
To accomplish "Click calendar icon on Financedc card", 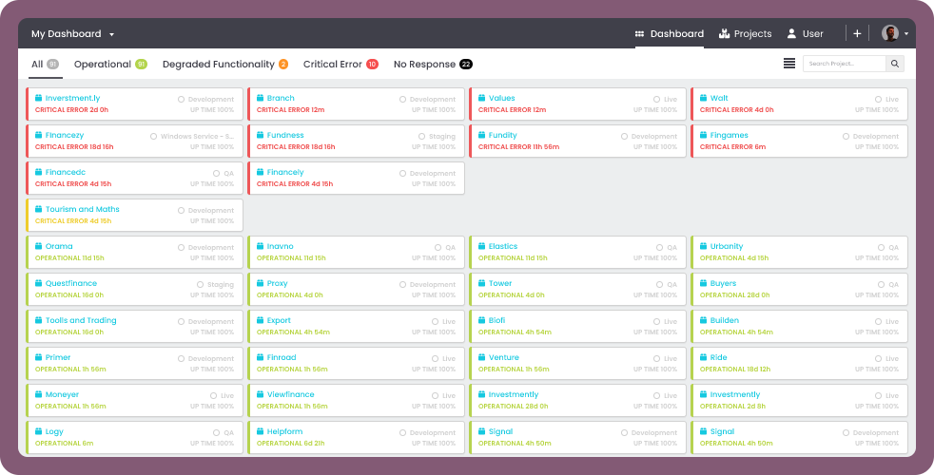I will 39,172.
